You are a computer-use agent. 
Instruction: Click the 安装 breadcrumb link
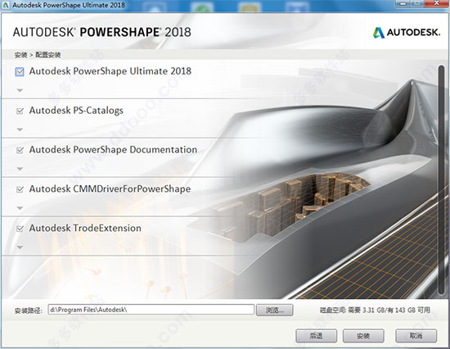20,55
